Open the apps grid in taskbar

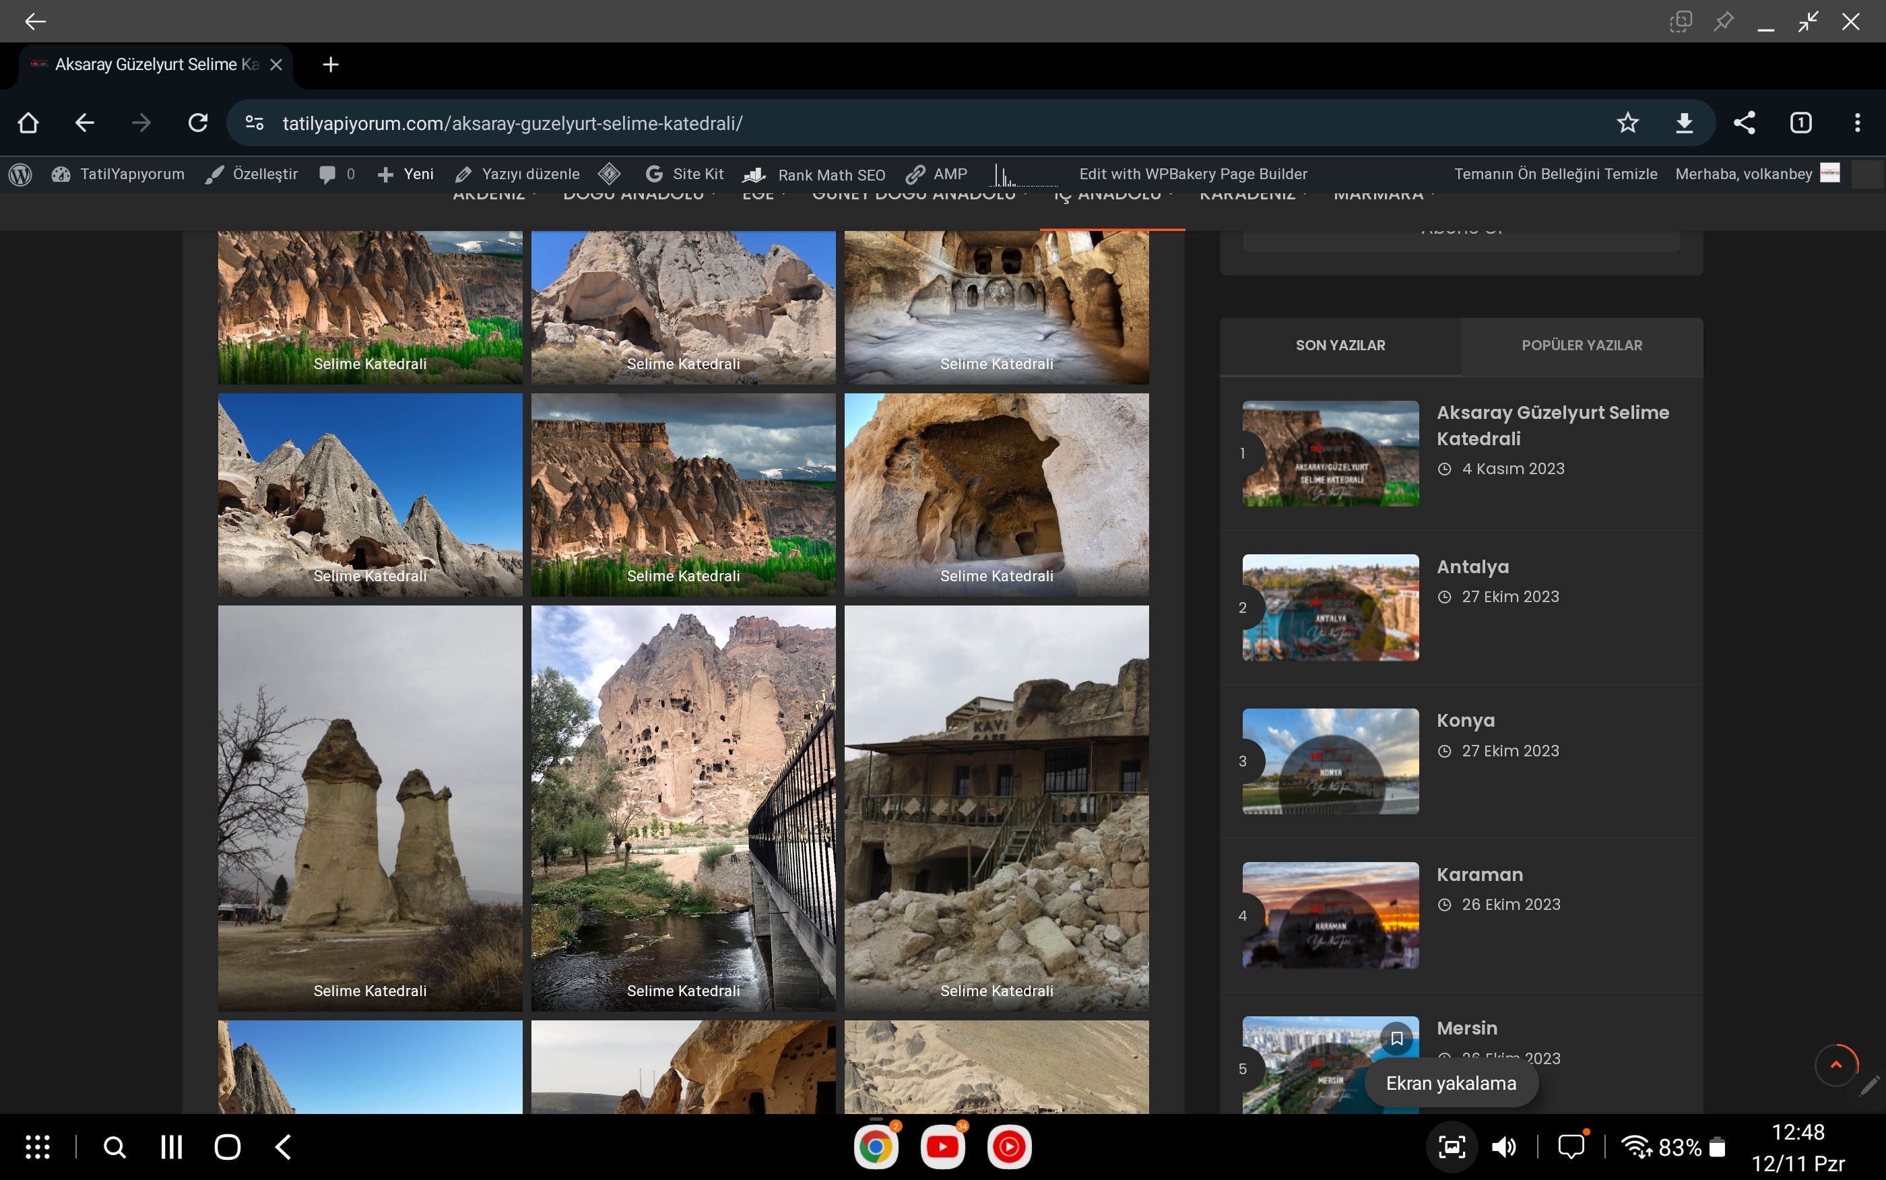pos(38,1146)
